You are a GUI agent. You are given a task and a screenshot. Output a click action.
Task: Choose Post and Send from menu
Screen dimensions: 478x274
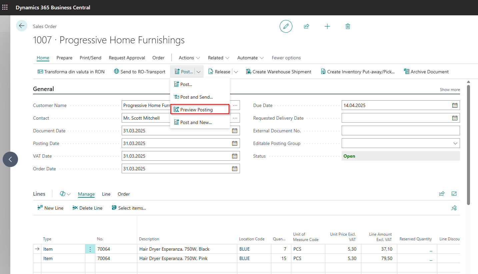point(200,97)
